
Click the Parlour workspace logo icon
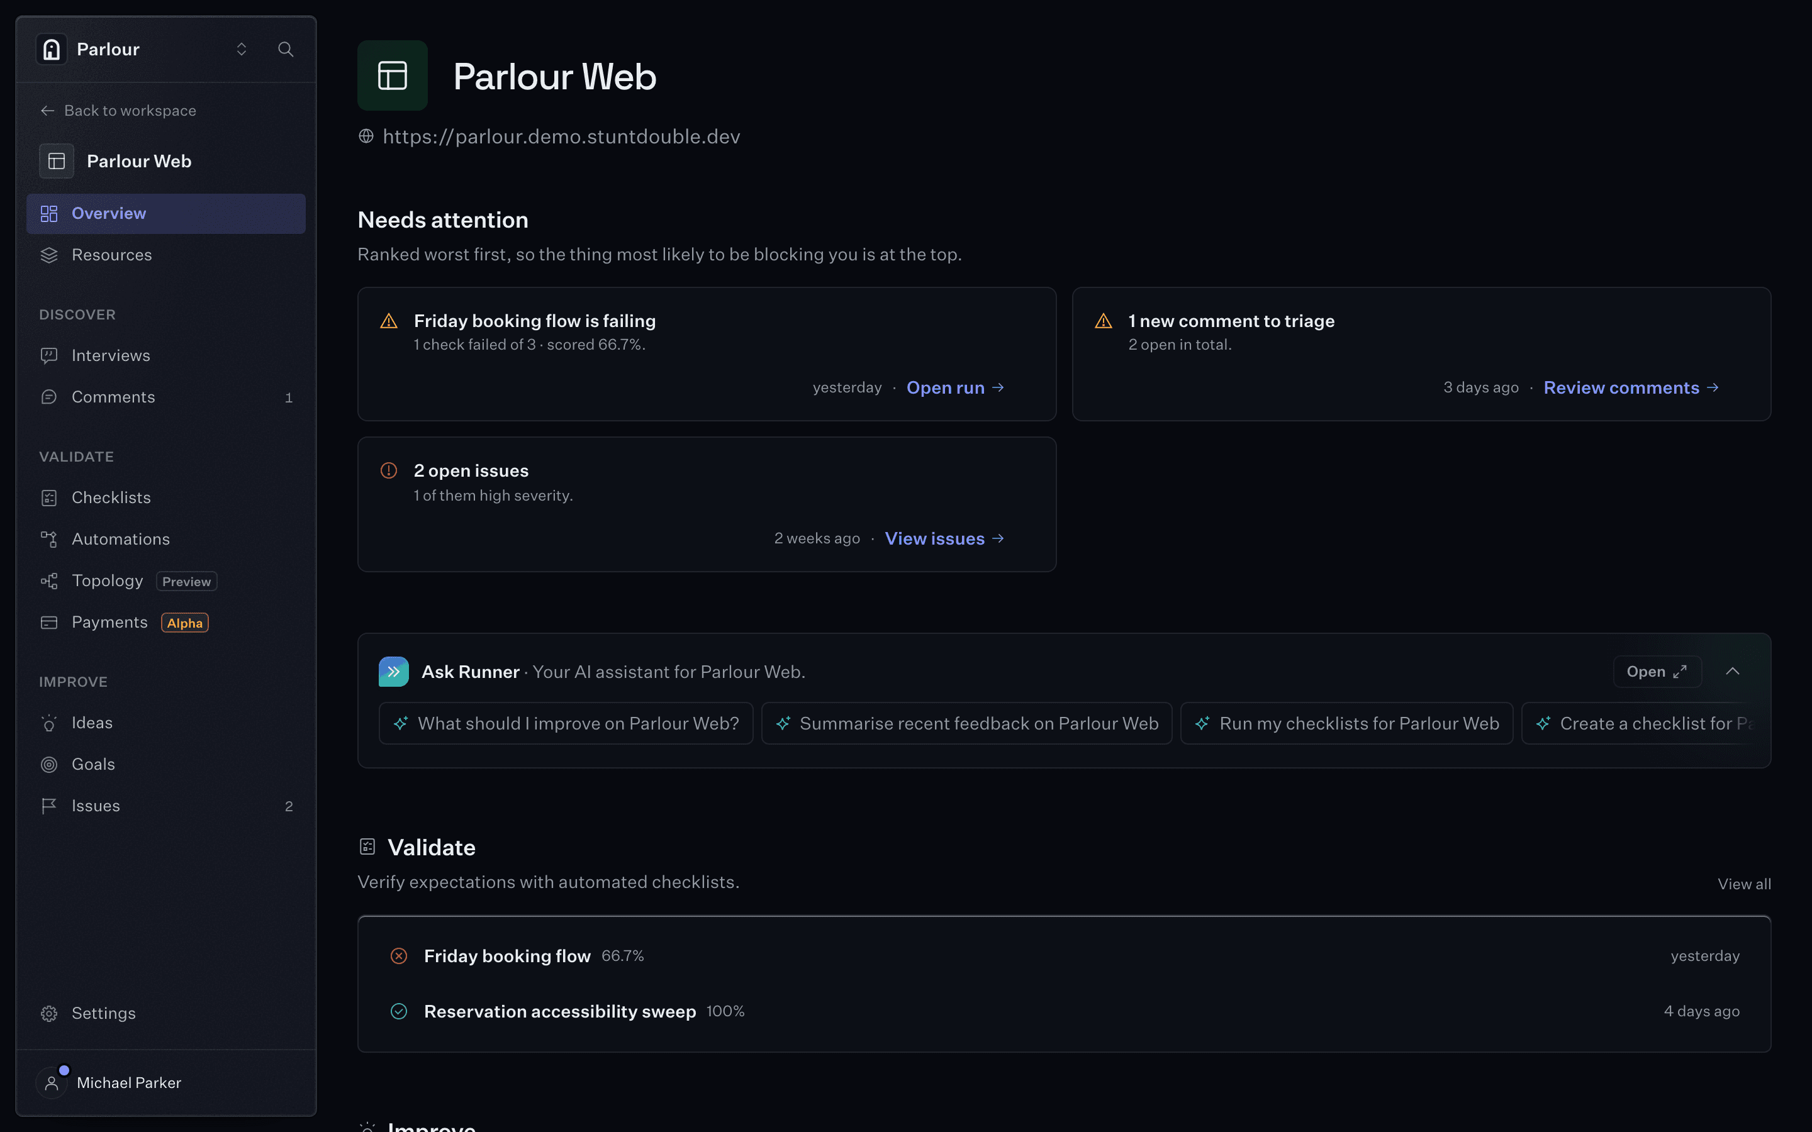(x=52, y=50)
